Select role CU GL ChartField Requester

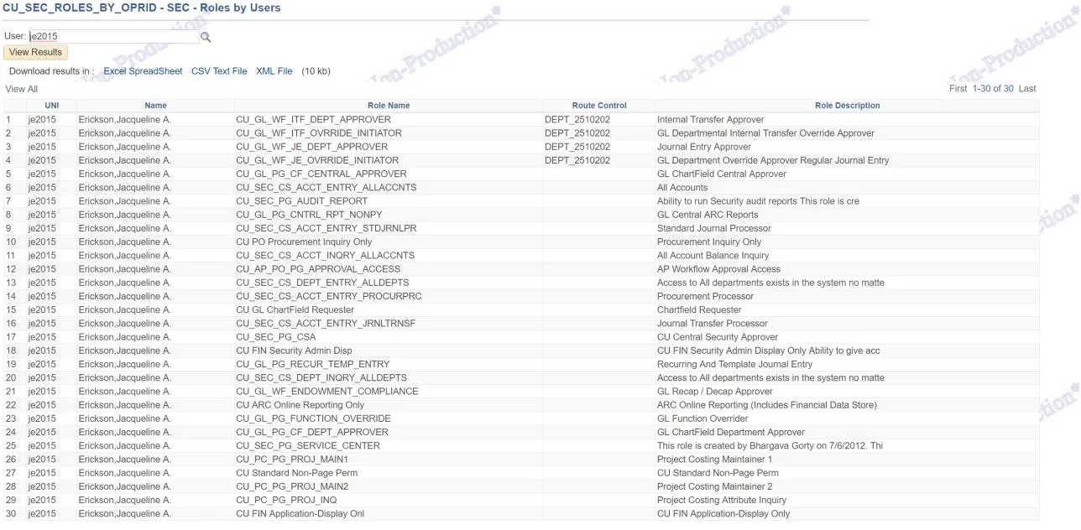tap(295, 309)
